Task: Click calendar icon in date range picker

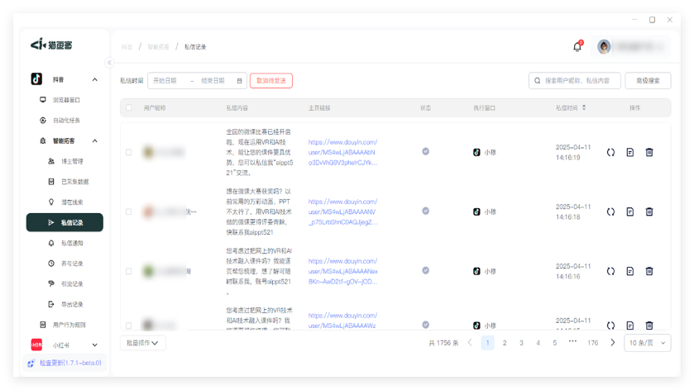Action: tap(240, 81)
